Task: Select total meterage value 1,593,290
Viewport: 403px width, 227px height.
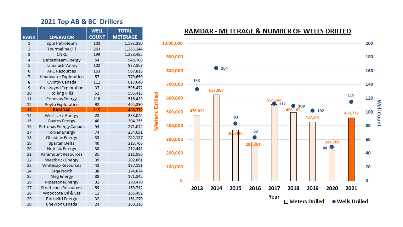Action: click(133, 43)
